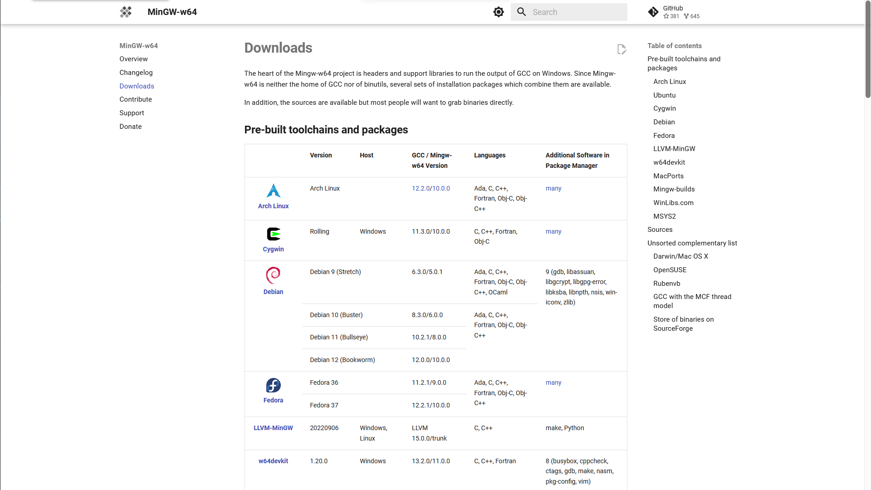Jump to Cygwin in table of contents
This screenshot has height=490, width=871.
tap(665, 108)
